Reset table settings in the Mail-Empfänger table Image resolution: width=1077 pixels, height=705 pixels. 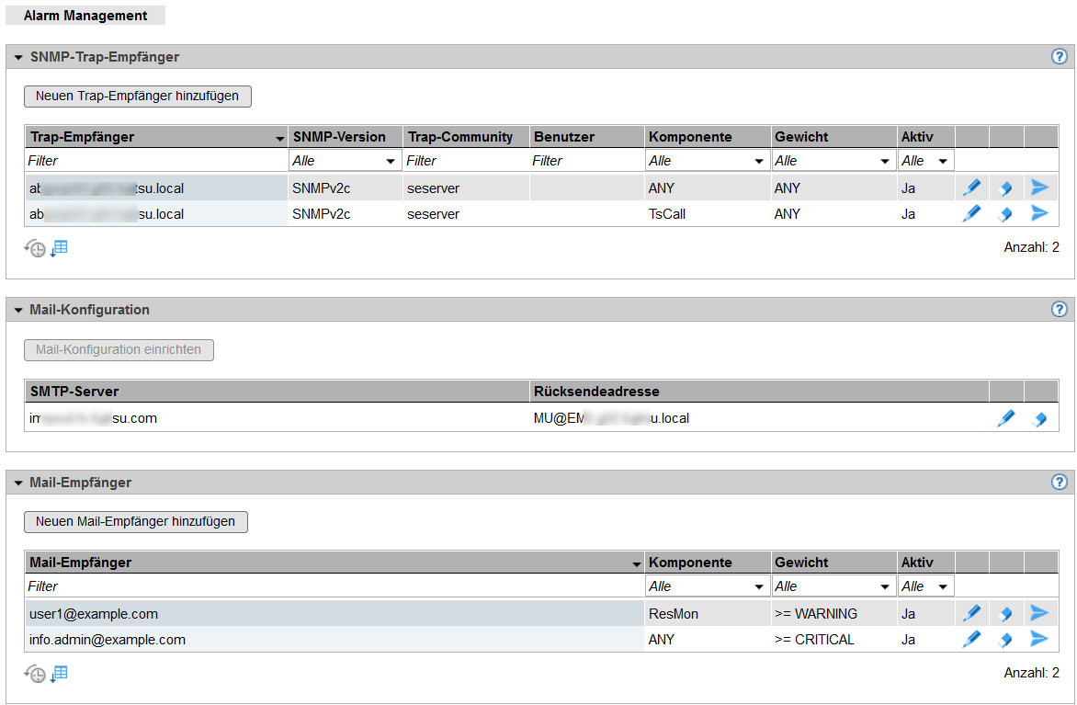click(35, 675)
